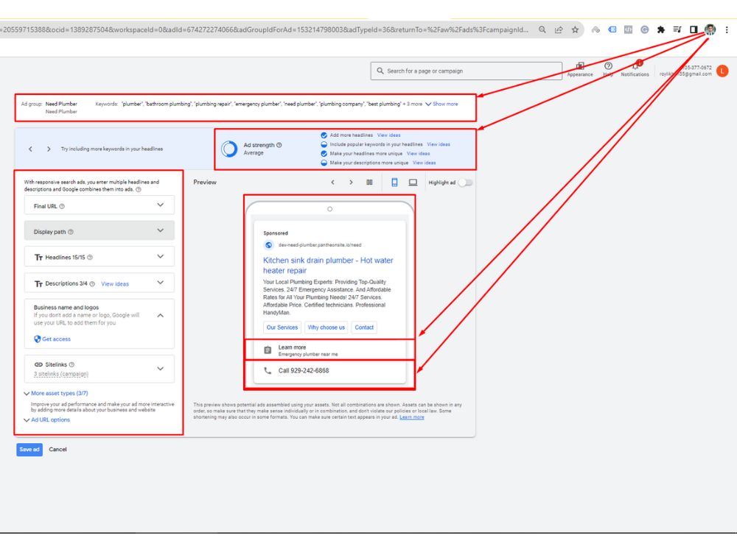Switch preview to side-by-side grid view
This screenshot has width=737, height=552.
point(369,182)
